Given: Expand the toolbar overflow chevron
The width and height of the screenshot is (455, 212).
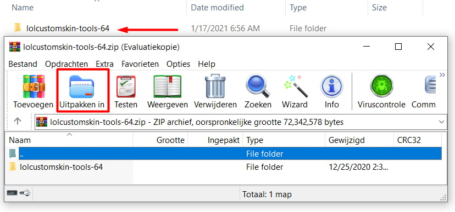Looking at the screenshot, I should coord(442,75).
